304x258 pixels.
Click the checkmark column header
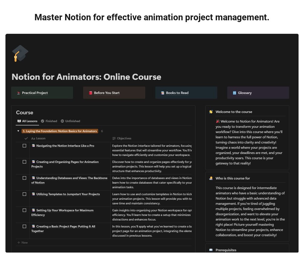click(26, 139)
